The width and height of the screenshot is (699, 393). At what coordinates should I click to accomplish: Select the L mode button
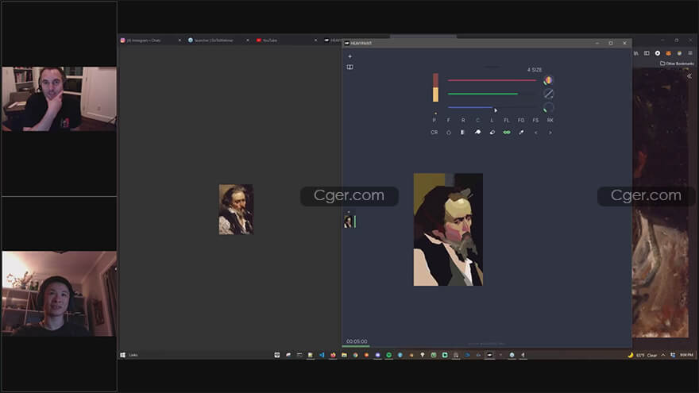492,121
